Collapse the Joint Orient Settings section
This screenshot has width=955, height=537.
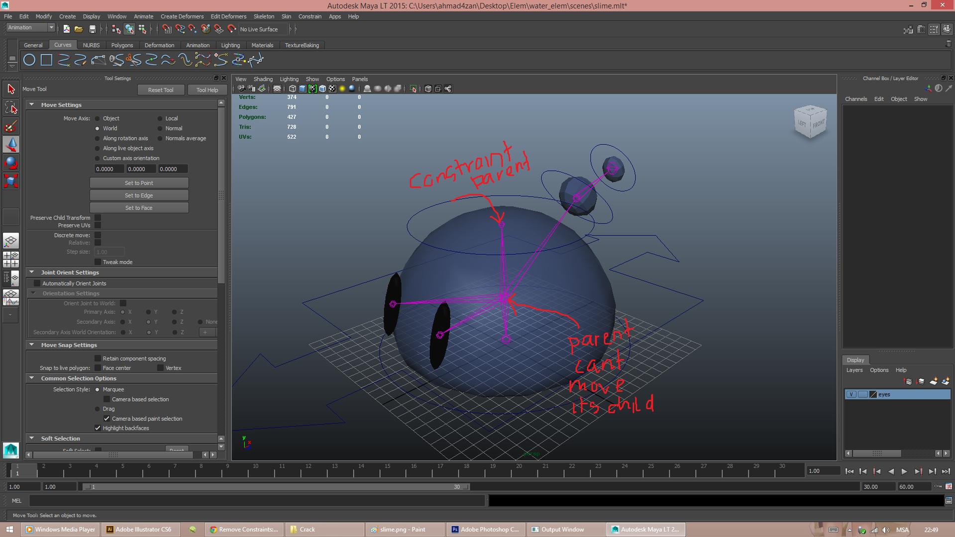point(32,272)
